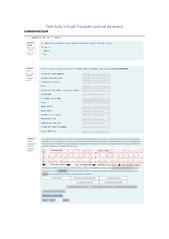169x239 pixels.
Task: Pick the 'la presencia de una reentrada' choice
Action: pyautogui.click(x=54, y=191)
